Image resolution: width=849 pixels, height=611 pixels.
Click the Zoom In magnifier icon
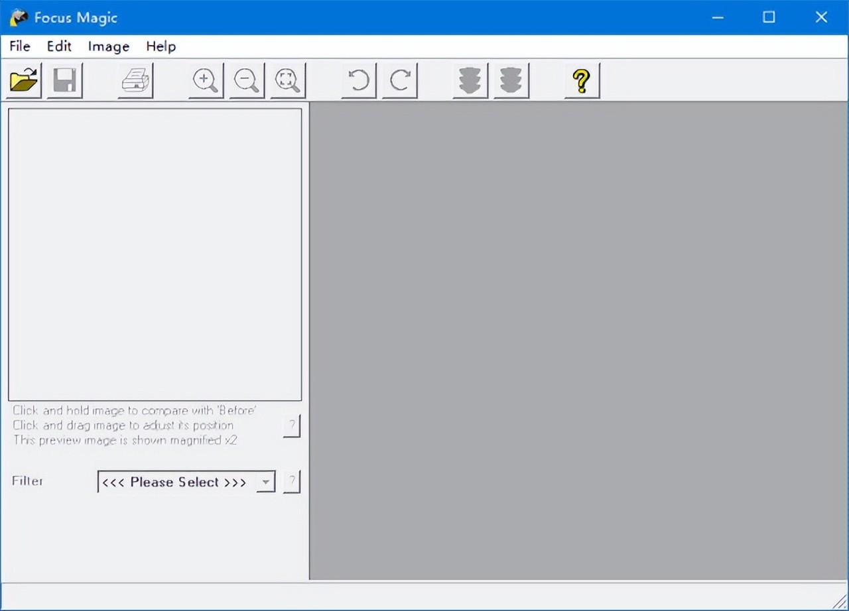click(x=206, y=81)
